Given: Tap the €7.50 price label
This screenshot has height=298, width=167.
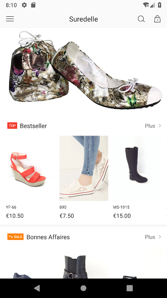Looking at the screenshot, I should (x=67, y=216).
